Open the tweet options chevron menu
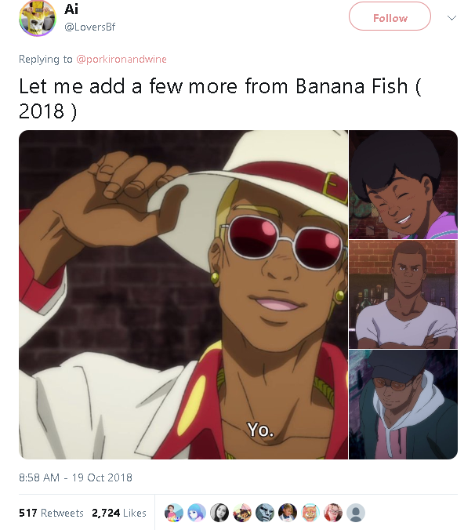Screen dimensions: 475x530 [x=451, y=18]
